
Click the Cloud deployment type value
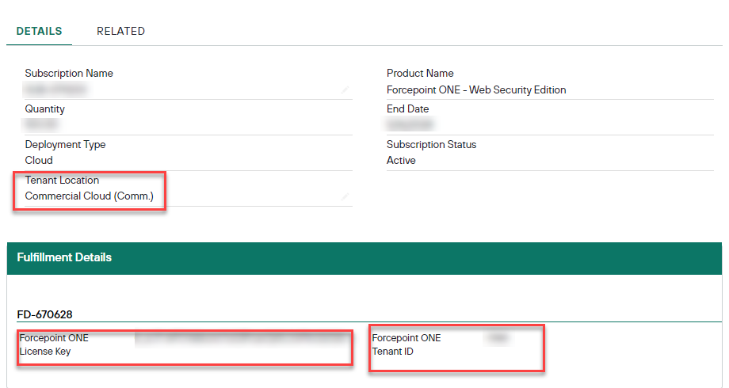coord(39,160)
